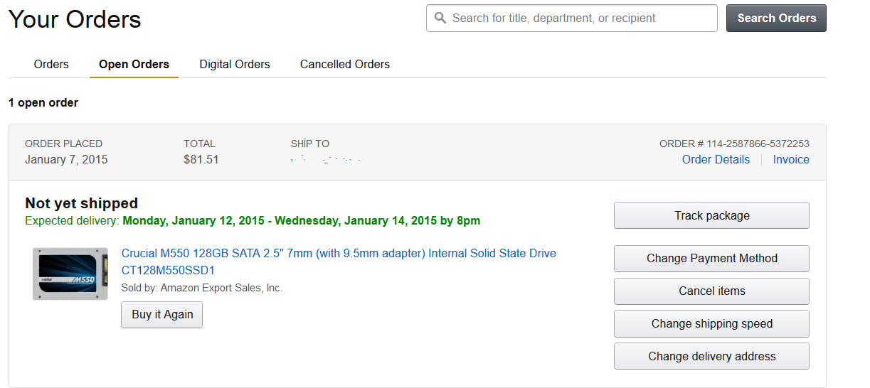The height and width of the screenshot is (388, 870).
Task: Click the Your Orders page heading
Action: coord(75,19)
